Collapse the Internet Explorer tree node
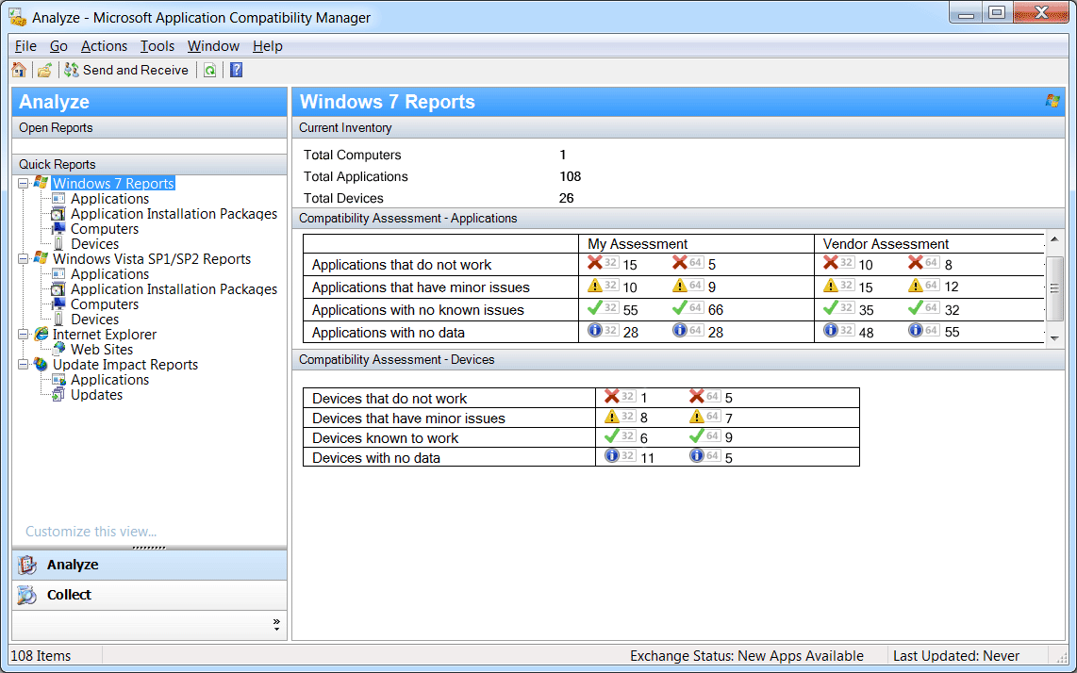Image resolution: width=1077 pixels, height=673 pixels. tap(24, 335)
